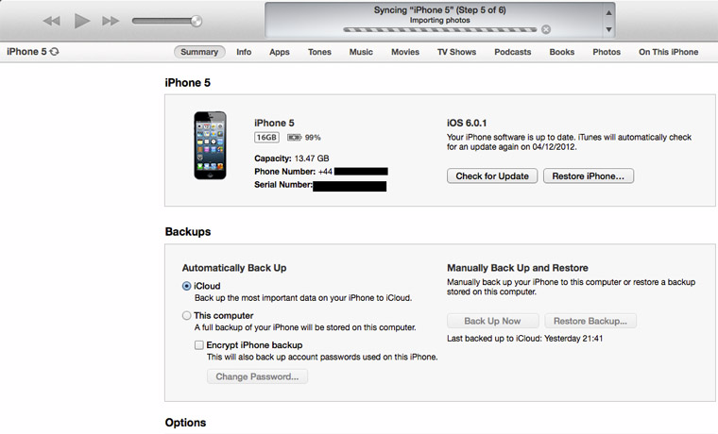The width and height of the screenshot is (718, 434).
Task: Open the Tones tab
Action: 319,52
